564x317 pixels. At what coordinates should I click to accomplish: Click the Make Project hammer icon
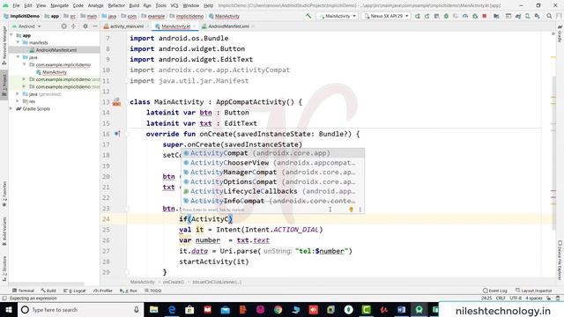308,16
